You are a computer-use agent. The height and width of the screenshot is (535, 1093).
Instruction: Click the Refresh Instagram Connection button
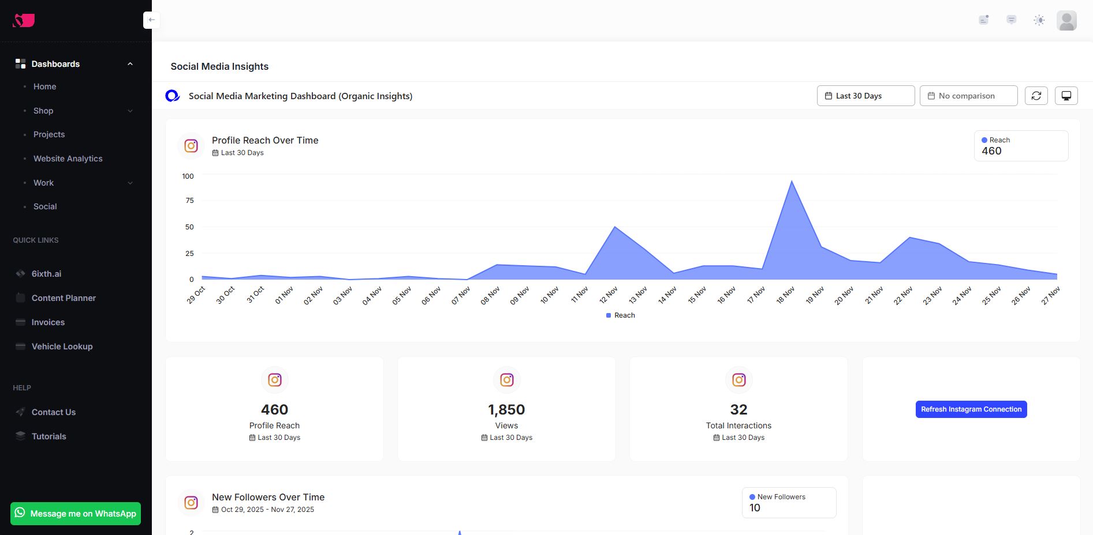[x=971, y=409]
